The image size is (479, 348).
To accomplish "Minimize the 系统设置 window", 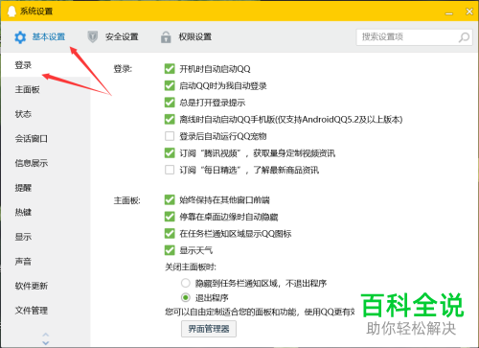I will click(449, 12).
